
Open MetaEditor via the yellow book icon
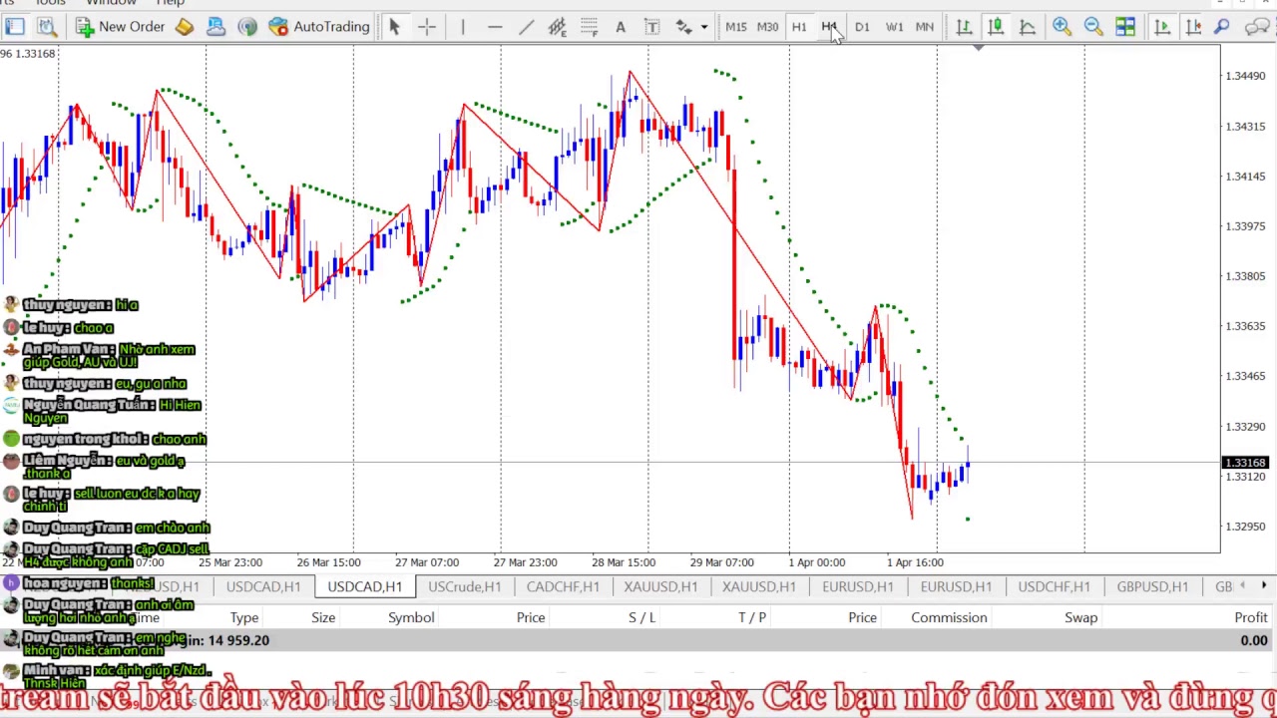click(x=185, y=27)
